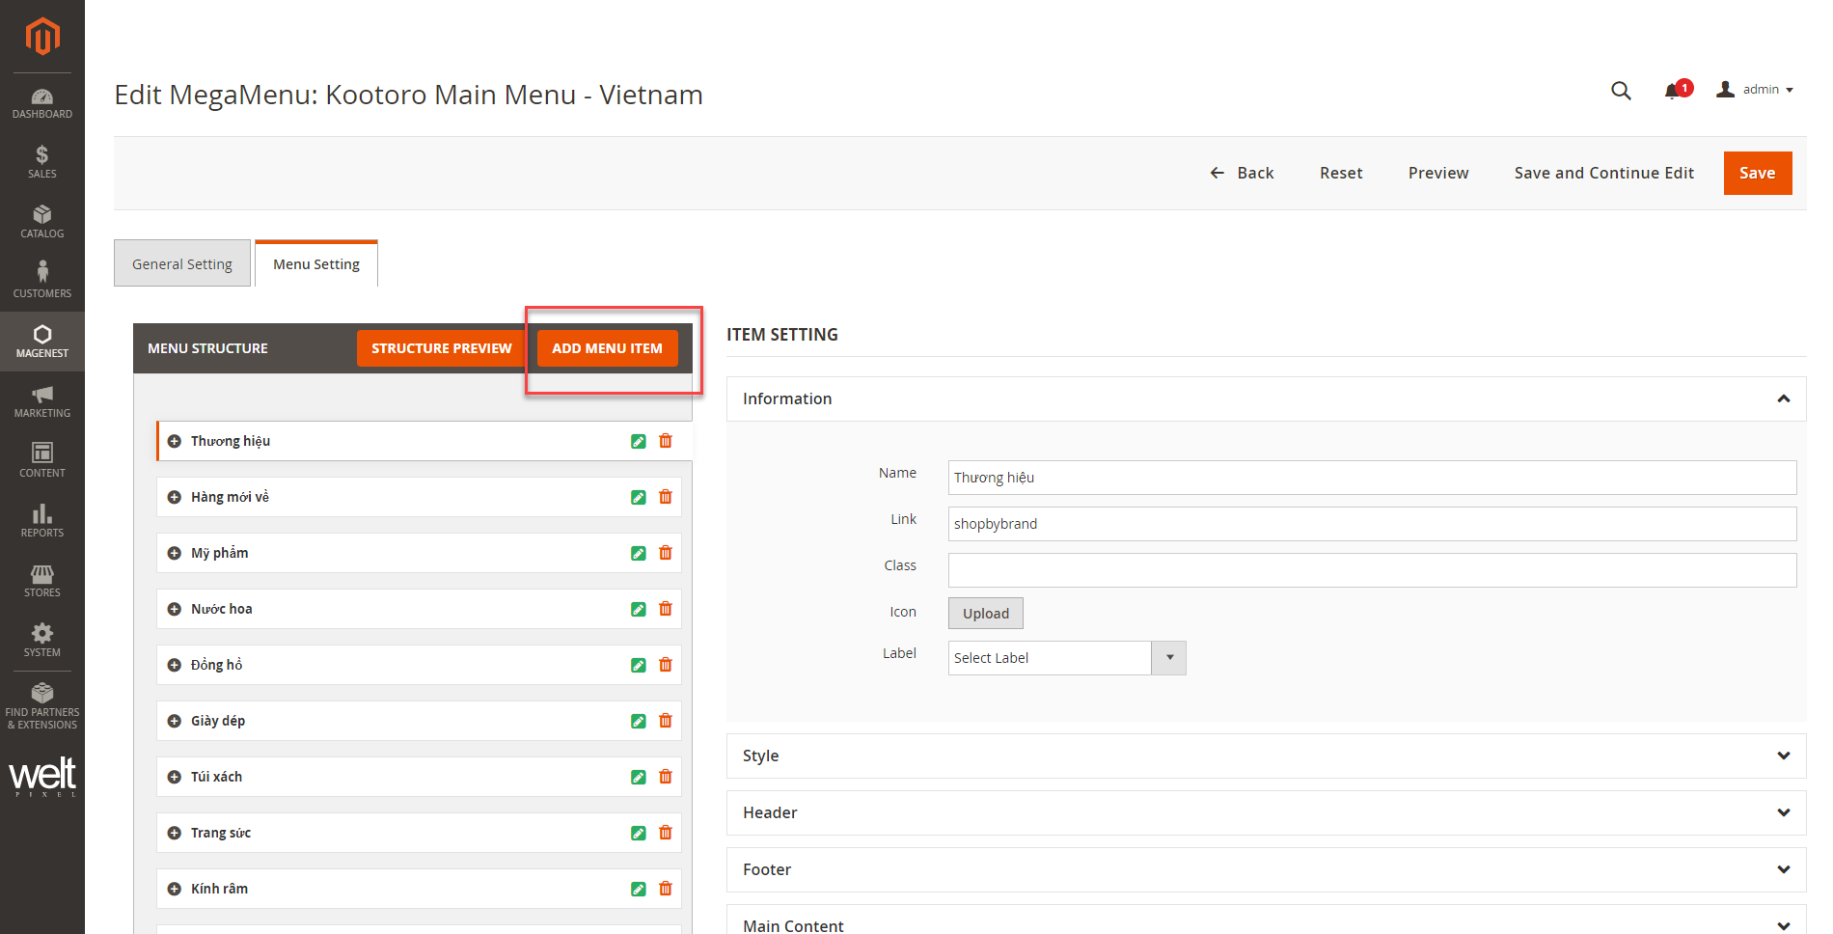
Task: Expand the Footer section
Action: pyautogui.click(x=1266, y=869)
